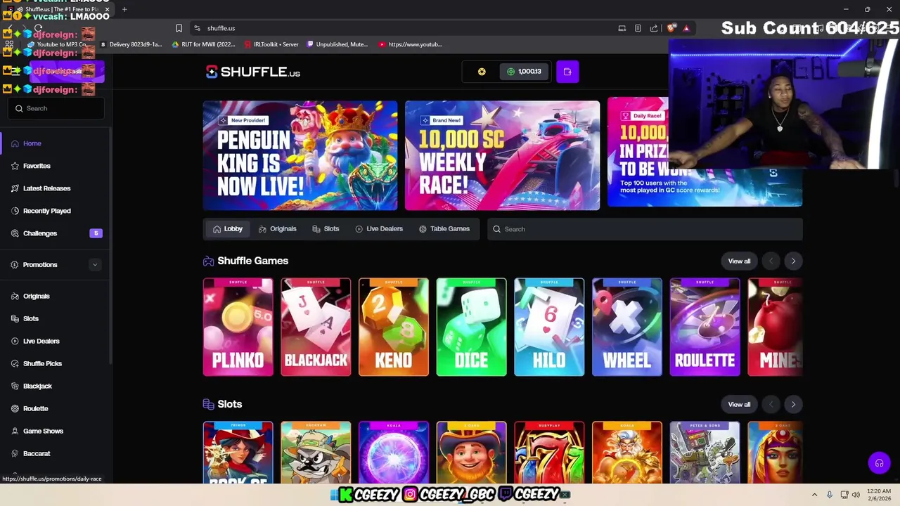Open Latest Releases in sidebar
Image resolution: width=900 pixels, height=506 pixels.
pyautogui.click(x=56, y=188)
